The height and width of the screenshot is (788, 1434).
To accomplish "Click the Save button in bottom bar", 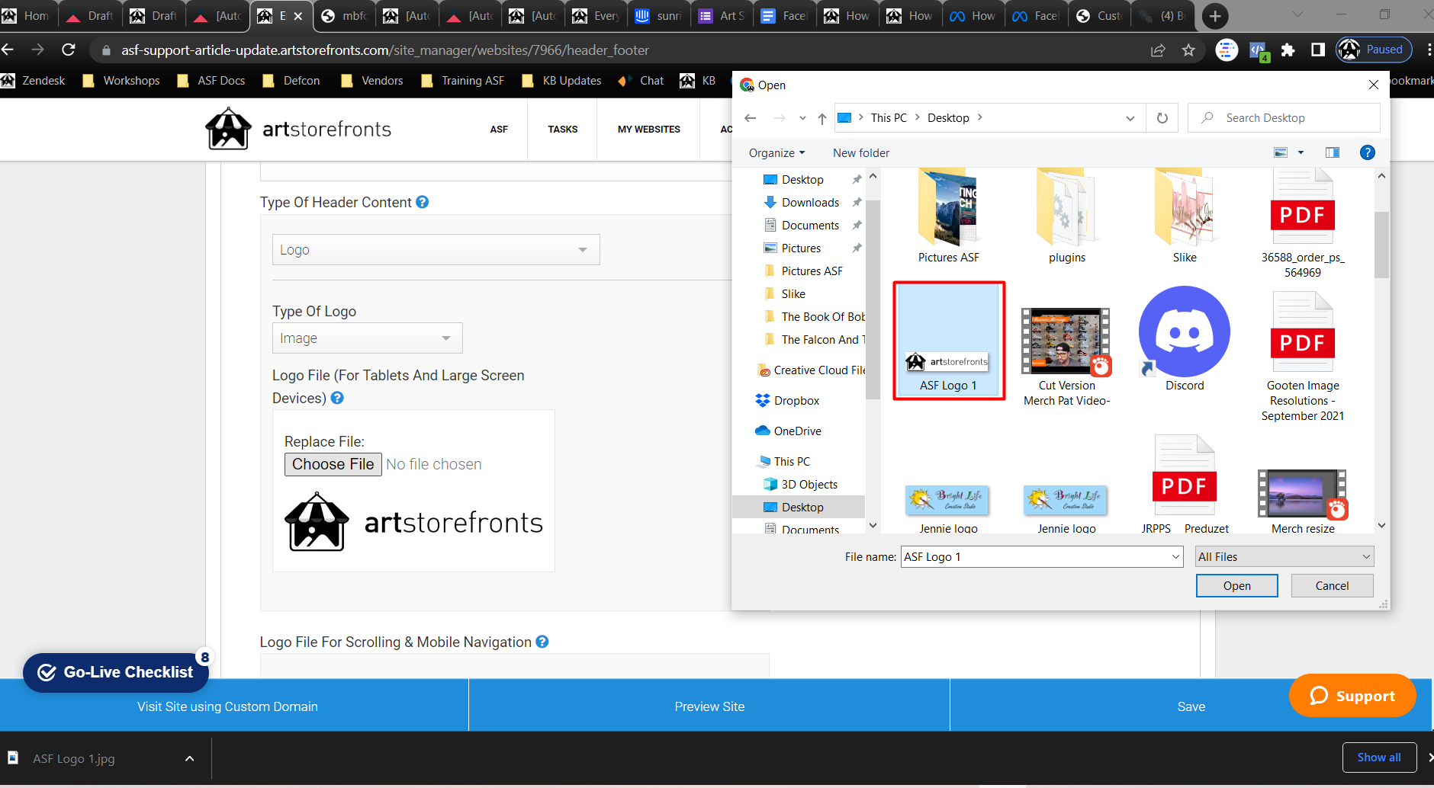I will (1191, 706).
